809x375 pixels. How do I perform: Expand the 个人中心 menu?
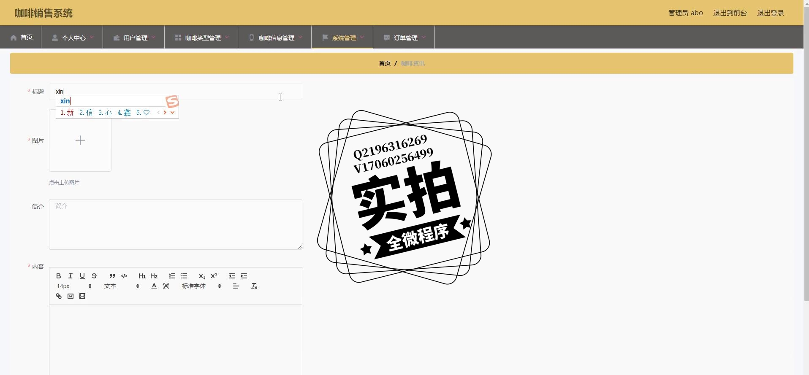[x=72, y=38]
